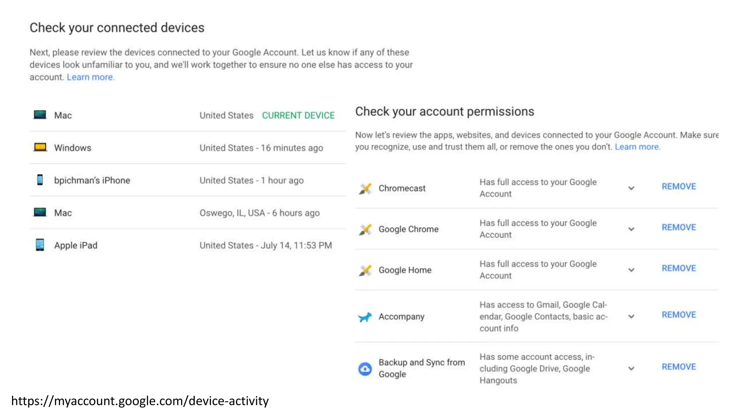The width and height of the screenshot is (732, 412).
Task: Expand the Google Chrome permission details
Action: (632, 229)
